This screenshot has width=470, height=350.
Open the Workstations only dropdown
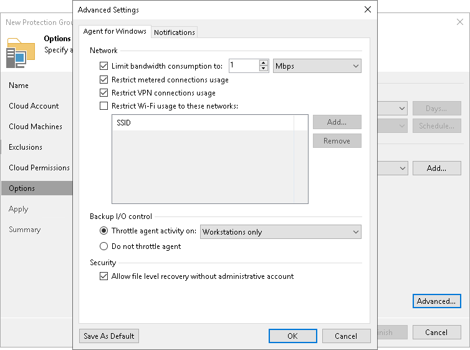tap(281, 232)
